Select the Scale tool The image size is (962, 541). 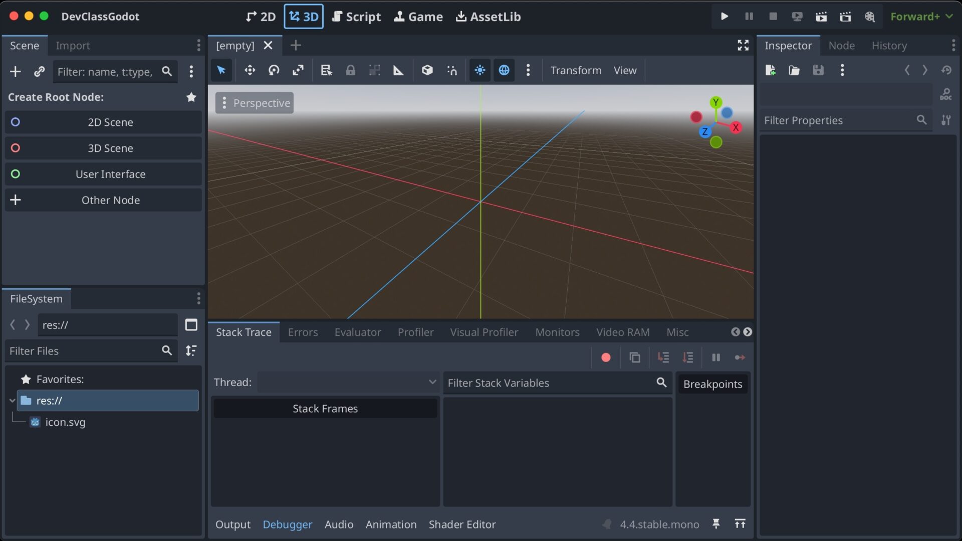pos(298,70)
